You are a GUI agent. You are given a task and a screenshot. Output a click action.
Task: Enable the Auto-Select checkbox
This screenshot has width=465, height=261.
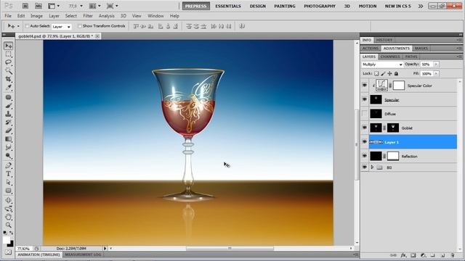pyautogui.click(x=27, y=26)
